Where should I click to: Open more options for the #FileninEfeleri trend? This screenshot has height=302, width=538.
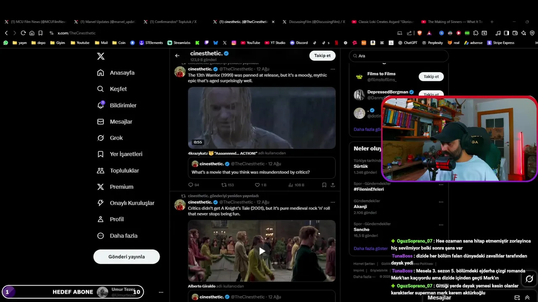[x=441, y=185]
